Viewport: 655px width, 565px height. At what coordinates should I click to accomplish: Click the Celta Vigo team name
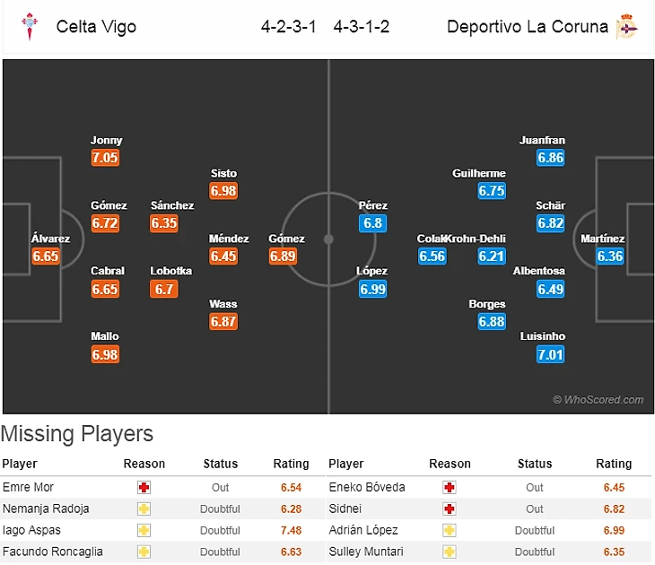pos(96,27)
